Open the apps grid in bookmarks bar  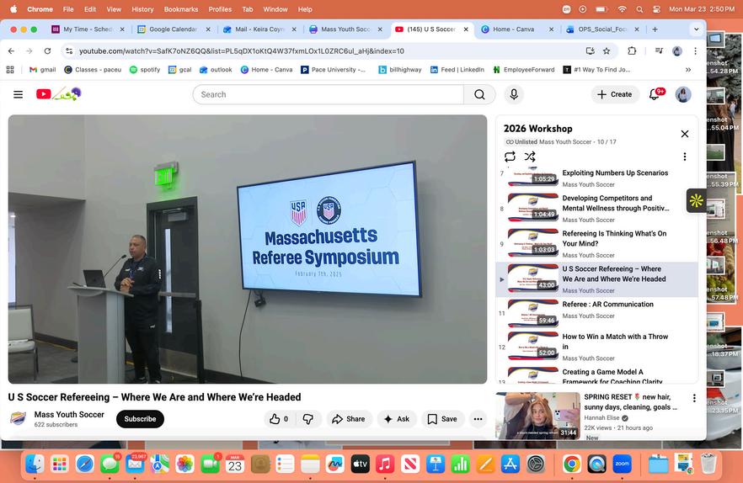coord(10,70)
